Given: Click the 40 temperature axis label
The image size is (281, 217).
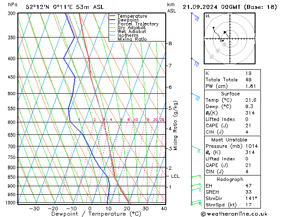Looking at the screenshot, I should coord(164,209).
